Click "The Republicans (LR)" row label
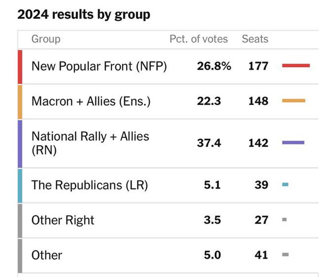Image resolution: width=336 pixels, height=277 pixels. 89,185
